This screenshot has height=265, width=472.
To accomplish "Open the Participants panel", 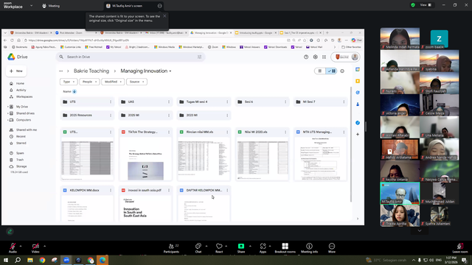I will pyautogui.click(x=171, y=248).
